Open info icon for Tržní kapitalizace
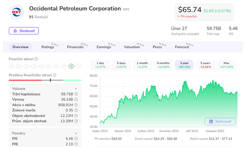The image size is (246, 147). pyautogui.click(x=76, y=94)
